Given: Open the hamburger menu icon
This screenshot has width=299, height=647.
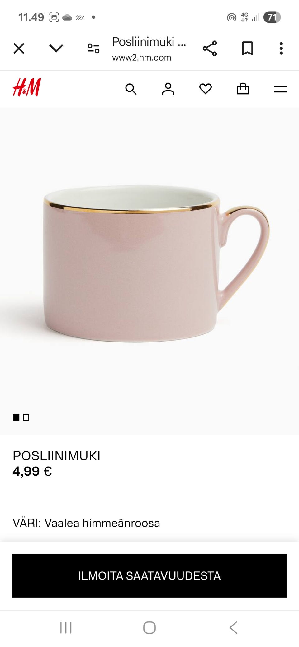Looking at the screenshot, I should click(280, 89).
